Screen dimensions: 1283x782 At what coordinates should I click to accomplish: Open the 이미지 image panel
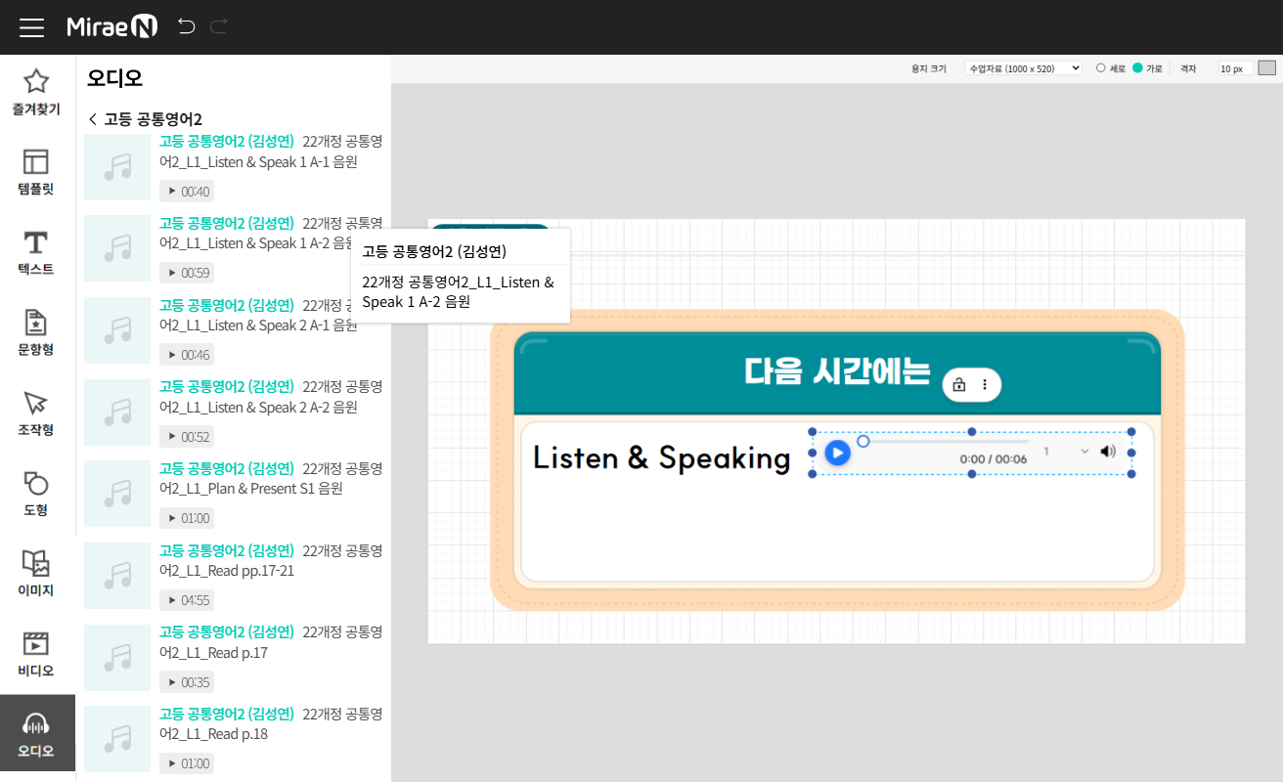[x=36, y=574]
